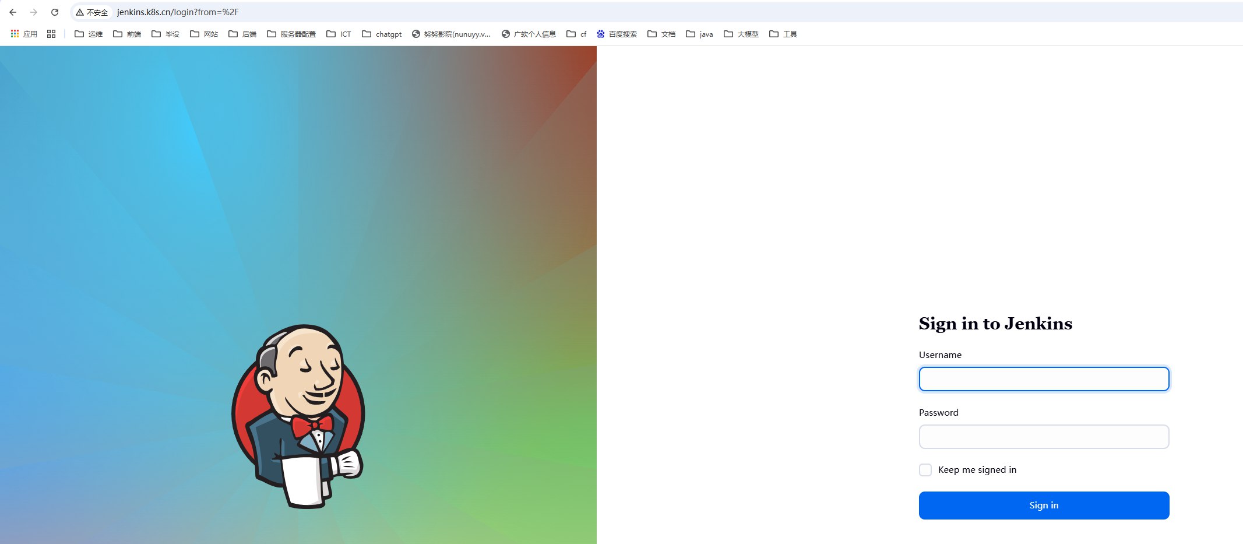1243x544 pixels.
Task: Enable the Keep me signed in checkbox
Action: coord(925,469)
